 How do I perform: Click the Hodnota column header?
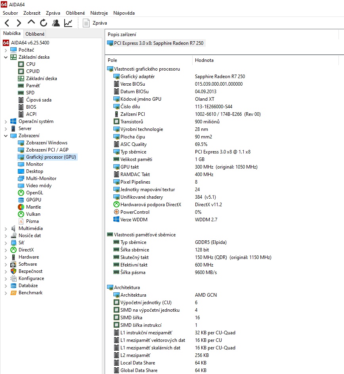coord(204,60)
